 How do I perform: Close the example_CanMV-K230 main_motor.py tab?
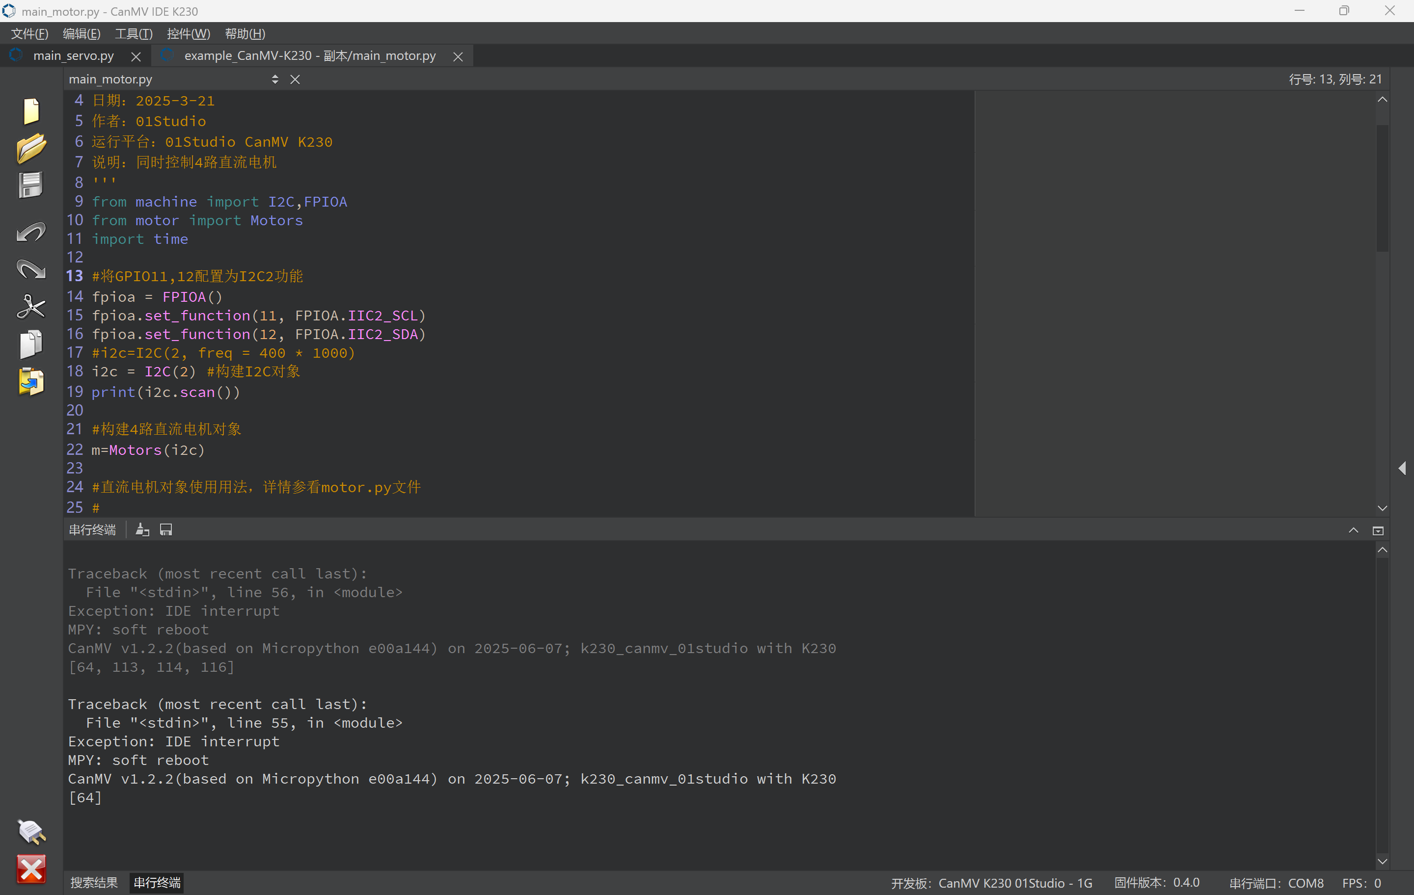coord(458,56)
